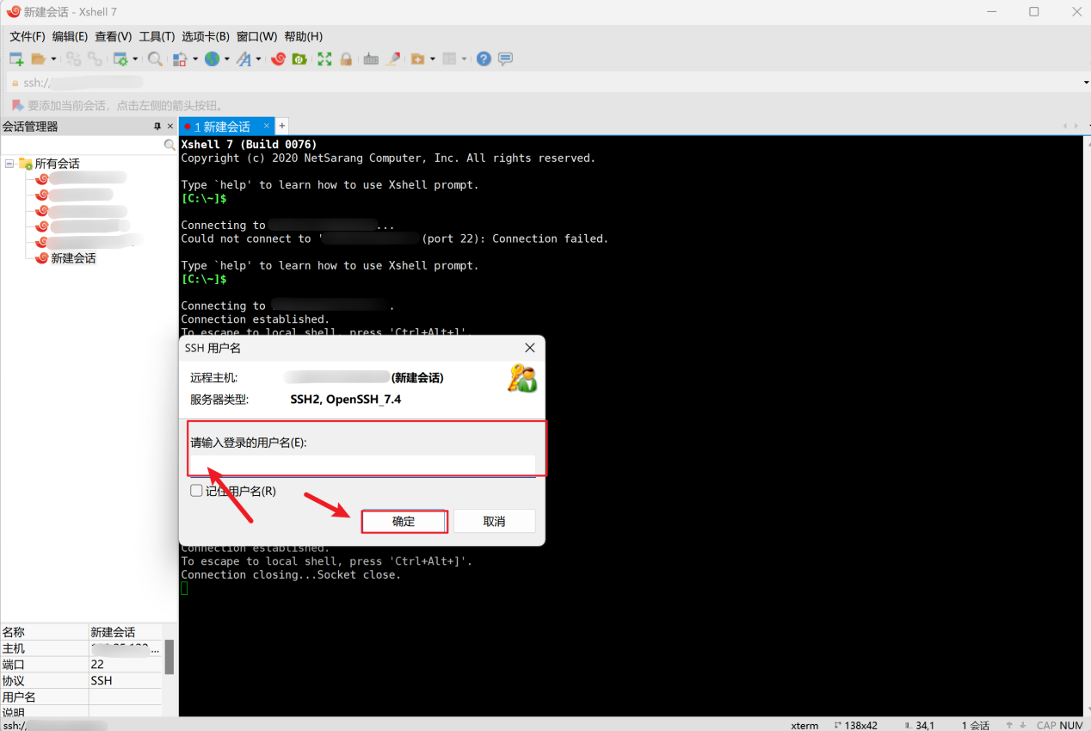
Task: Click the New session toolbar icon
Action: [x=15, y=59]
